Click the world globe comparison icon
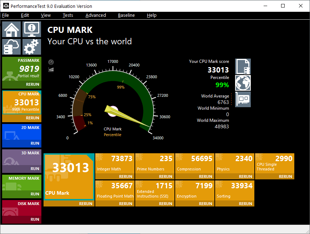This screenshot has width=310, height=234. click(x=243, y=83)
